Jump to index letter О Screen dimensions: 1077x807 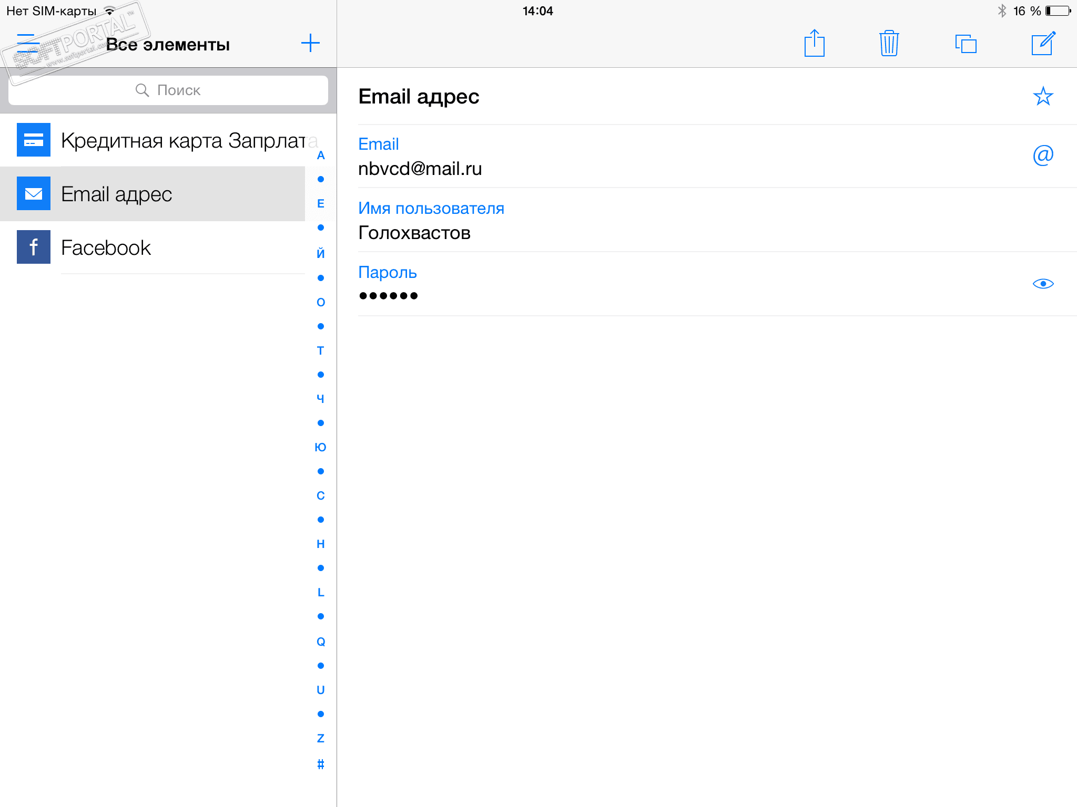tap(321, 302)
